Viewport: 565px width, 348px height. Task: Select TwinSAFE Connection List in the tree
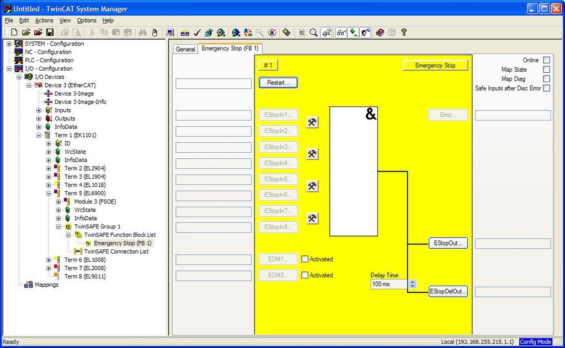click(116, 251)
